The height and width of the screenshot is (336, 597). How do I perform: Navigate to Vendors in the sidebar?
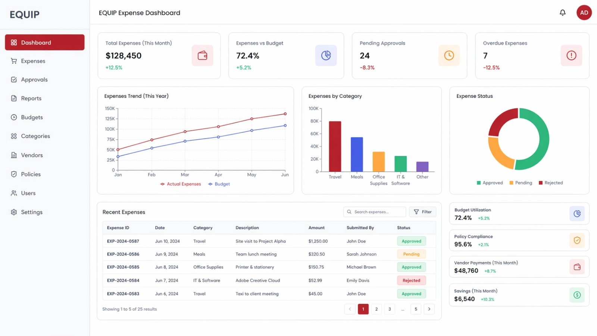point(32,155)
